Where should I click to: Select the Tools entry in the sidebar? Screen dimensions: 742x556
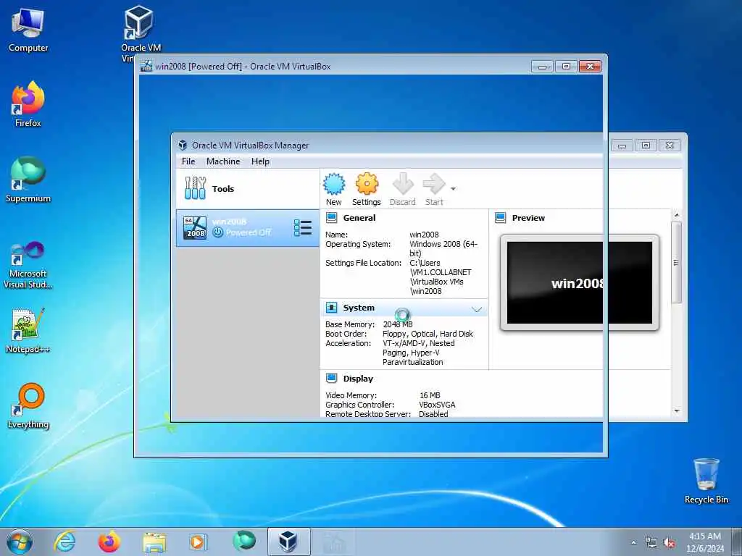point(248,189)
